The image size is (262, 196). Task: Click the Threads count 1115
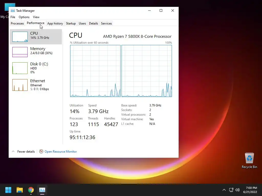[93, 124]
